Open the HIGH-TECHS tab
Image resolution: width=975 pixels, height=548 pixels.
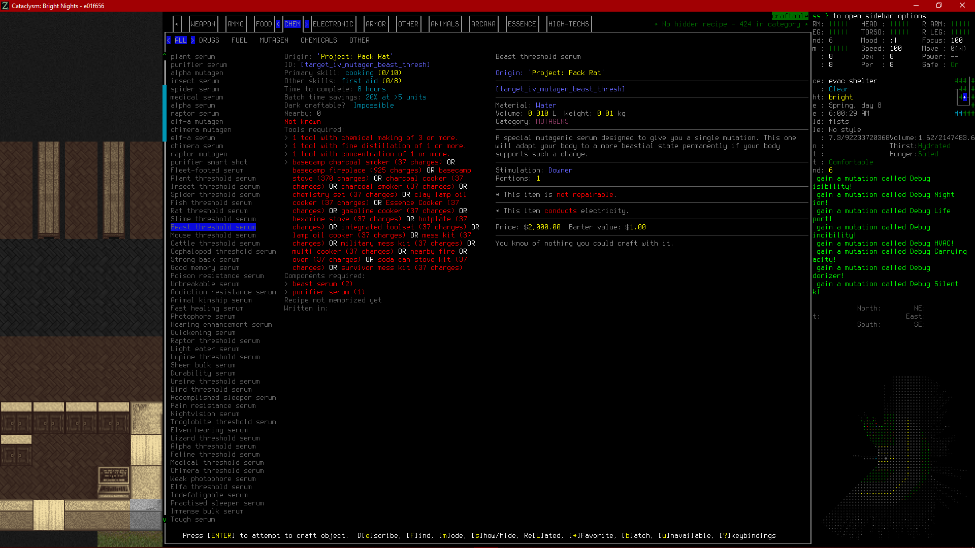coord(568,24)
